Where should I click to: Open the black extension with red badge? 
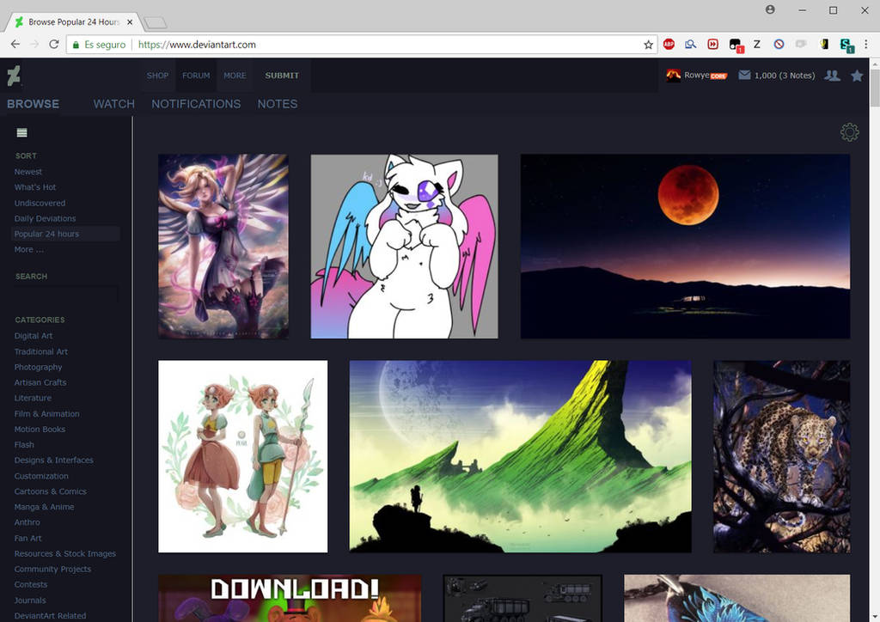click(x=736, y=45)
